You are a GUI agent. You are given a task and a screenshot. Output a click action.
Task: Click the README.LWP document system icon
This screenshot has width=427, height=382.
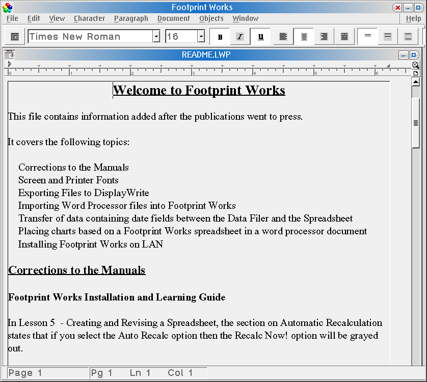coord(10,54)
